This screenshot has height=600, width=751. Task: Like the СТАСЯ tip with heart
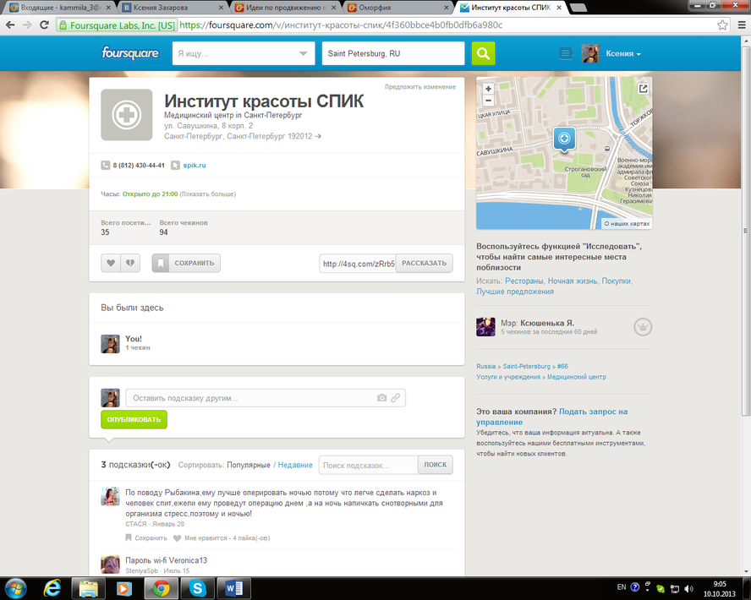click(177, 537)
